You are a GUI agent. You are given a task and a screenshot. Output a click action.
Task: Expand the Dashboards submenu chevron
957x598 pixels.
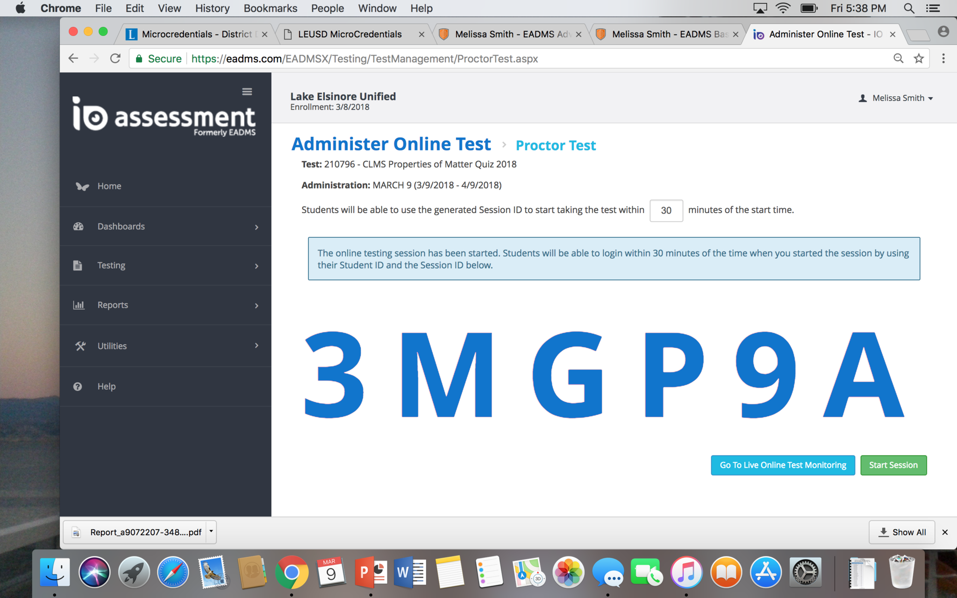pyautogui.click(x=257, y=227)
